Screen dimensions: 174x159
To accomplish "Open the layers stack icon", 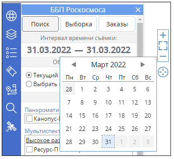I will (11, 34).
